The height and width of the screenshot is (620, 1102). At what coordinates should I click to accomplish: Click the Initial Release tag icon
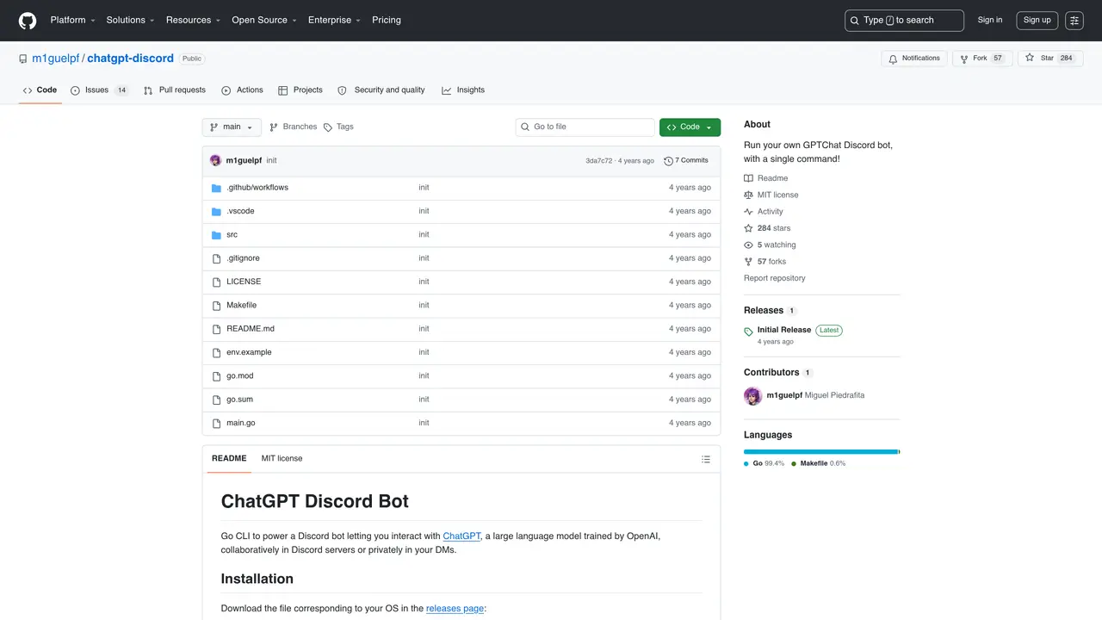749,332
